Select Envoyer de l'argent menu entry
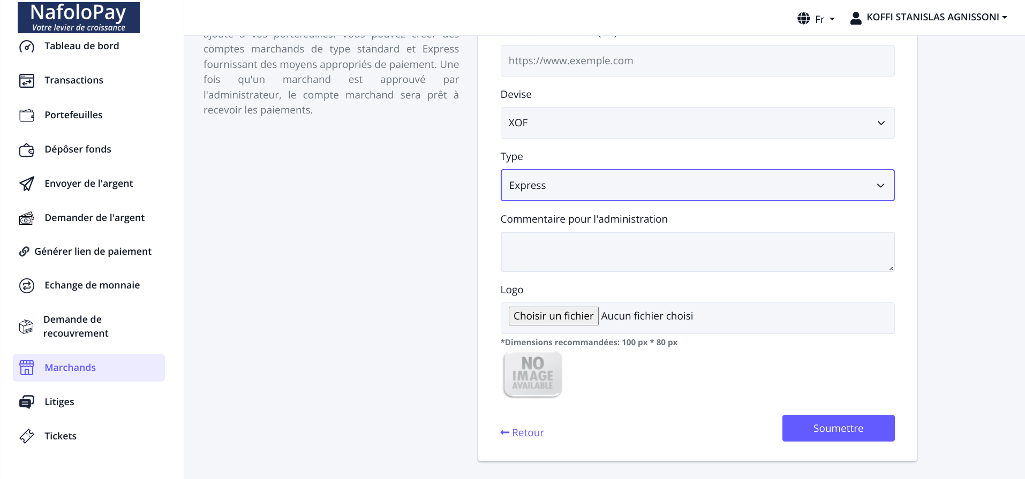1025x479 pixels. tap(89, 184)
